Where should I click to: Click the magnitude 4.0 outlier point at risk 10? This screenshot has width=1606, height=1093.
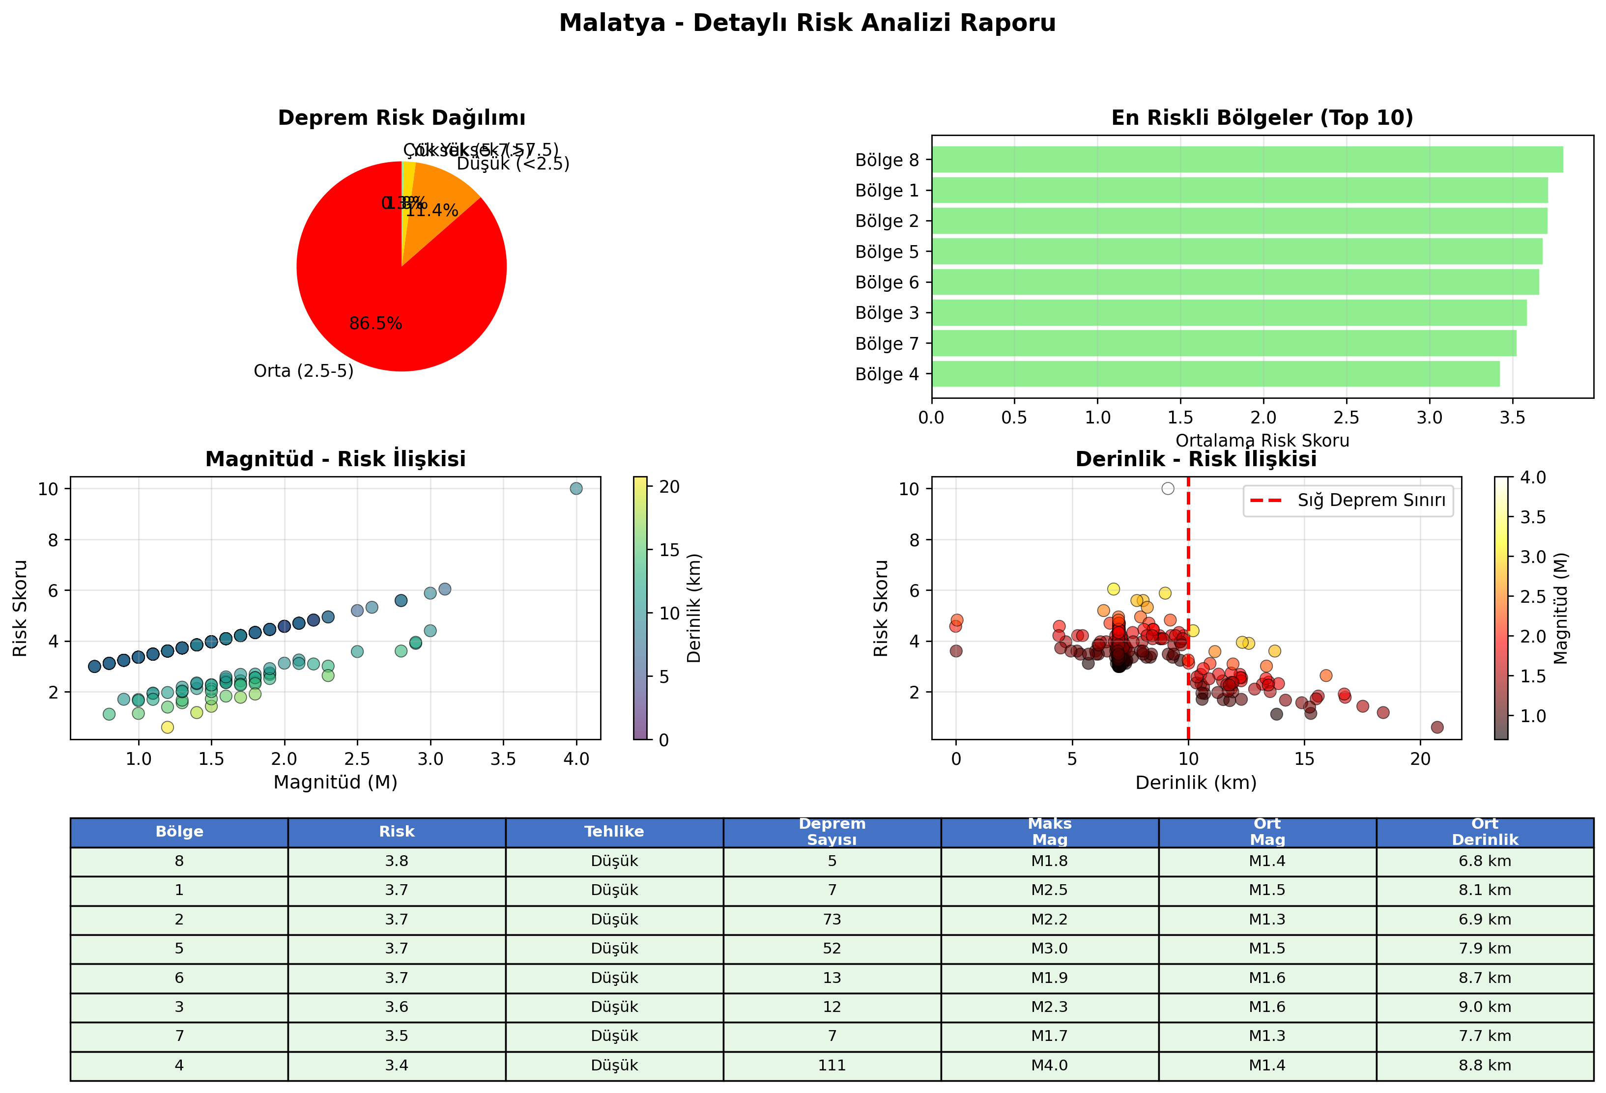click(x=575, y=488)
